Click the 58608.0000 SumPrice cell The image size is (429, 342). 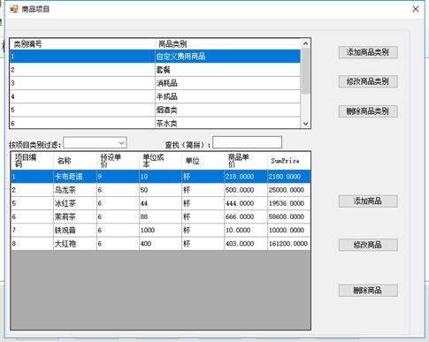(x=289, y=217)
